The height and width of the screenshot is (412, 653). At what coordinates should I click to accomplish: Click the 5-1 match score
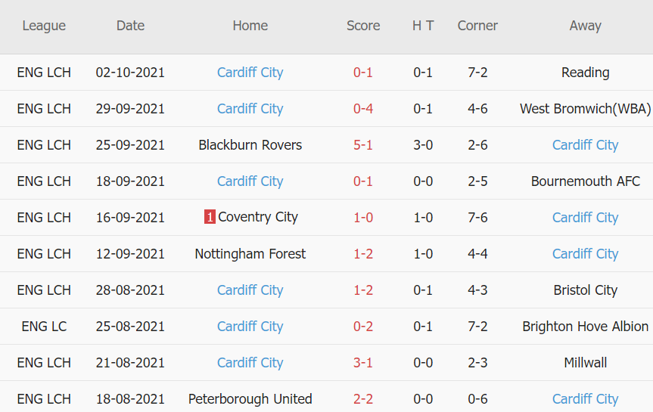(x=363, y=145)
